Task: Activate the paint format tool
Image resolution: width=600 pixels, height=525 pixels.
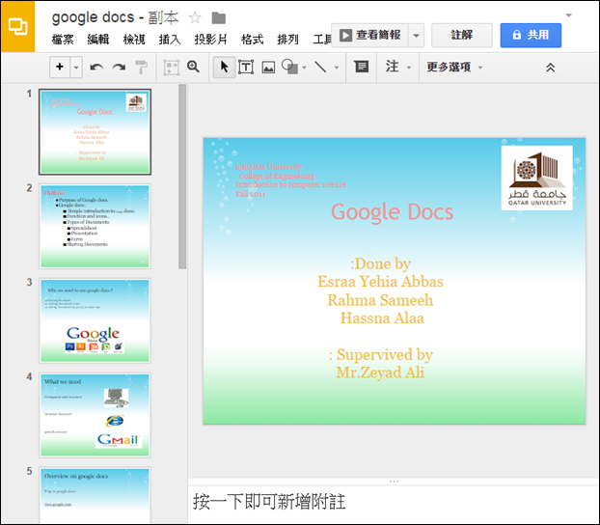Action: (141, 67)
